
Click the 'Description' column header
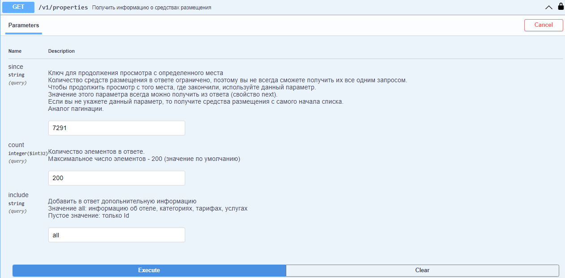coord(61,51)
